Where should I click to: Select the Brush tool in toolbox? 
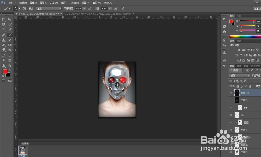pos(10,35)
